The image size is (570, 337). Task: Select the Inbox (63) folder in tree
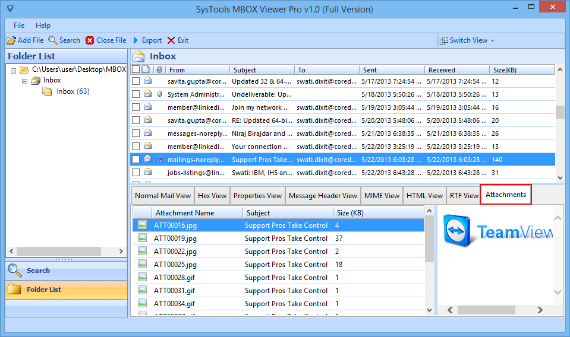point(73,91)
